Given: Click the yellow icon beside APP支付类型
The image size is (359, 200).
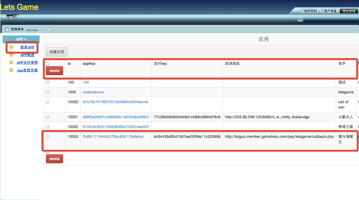Looking at the screenshot, I should [11, 62].
